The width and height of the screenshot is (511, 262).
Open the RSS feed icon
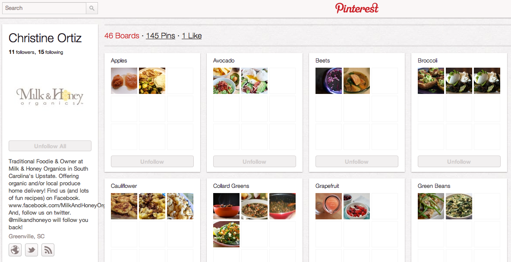coord(48,250)
